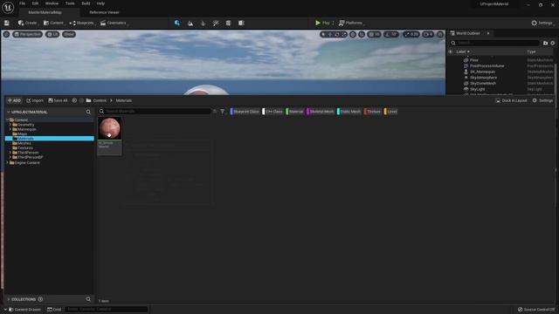Screen dimensions: 559x314
Task: Open the Create actor menu
Action: (x=28, y=23)
